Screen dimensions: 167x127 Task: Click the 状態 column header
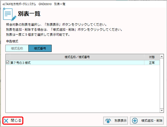click(x=152, y=57)
